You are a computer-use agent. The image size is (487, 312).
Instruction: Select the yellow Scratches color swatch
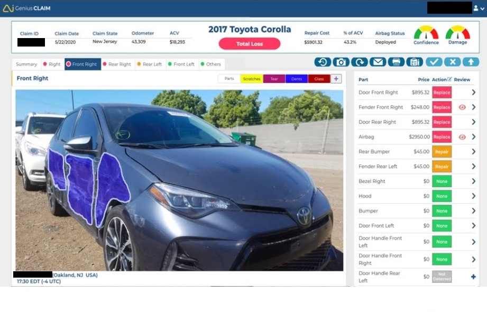252,79
